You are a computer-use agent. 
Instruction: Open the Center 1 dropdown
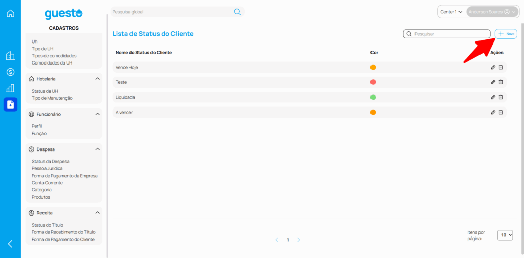point(451,12)
